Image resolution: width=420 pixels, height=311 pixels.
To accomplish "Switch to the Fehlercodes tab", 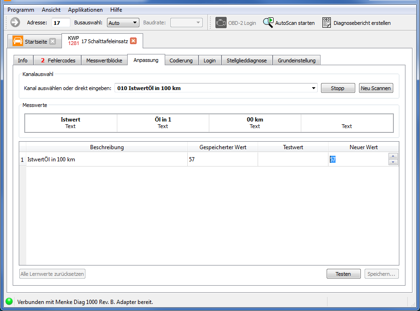I will (57, 61).
